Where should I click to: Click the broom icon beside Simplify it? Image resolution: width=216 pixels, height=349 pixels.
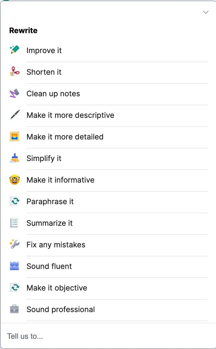click(15, 158)
